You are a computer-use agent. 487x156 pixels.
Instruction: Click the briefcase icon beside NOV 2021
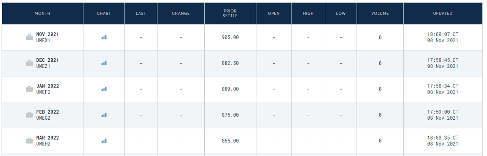(x=29, y=37)
